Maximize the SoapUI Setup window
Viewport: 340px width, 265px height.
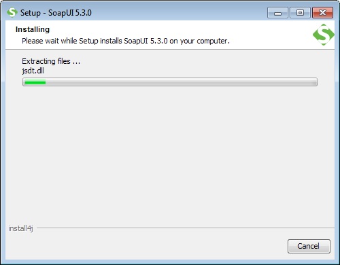300,13
